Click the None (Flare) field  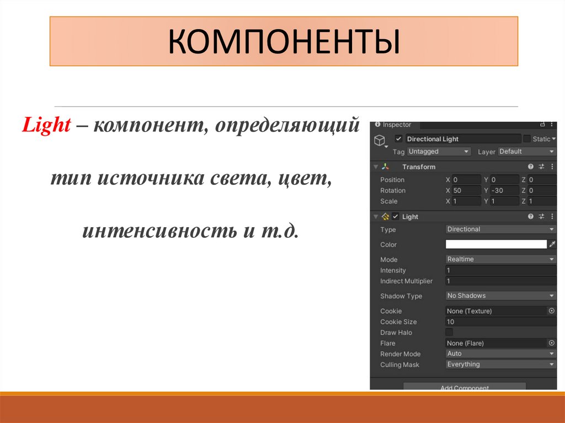(x=496, y=343)
